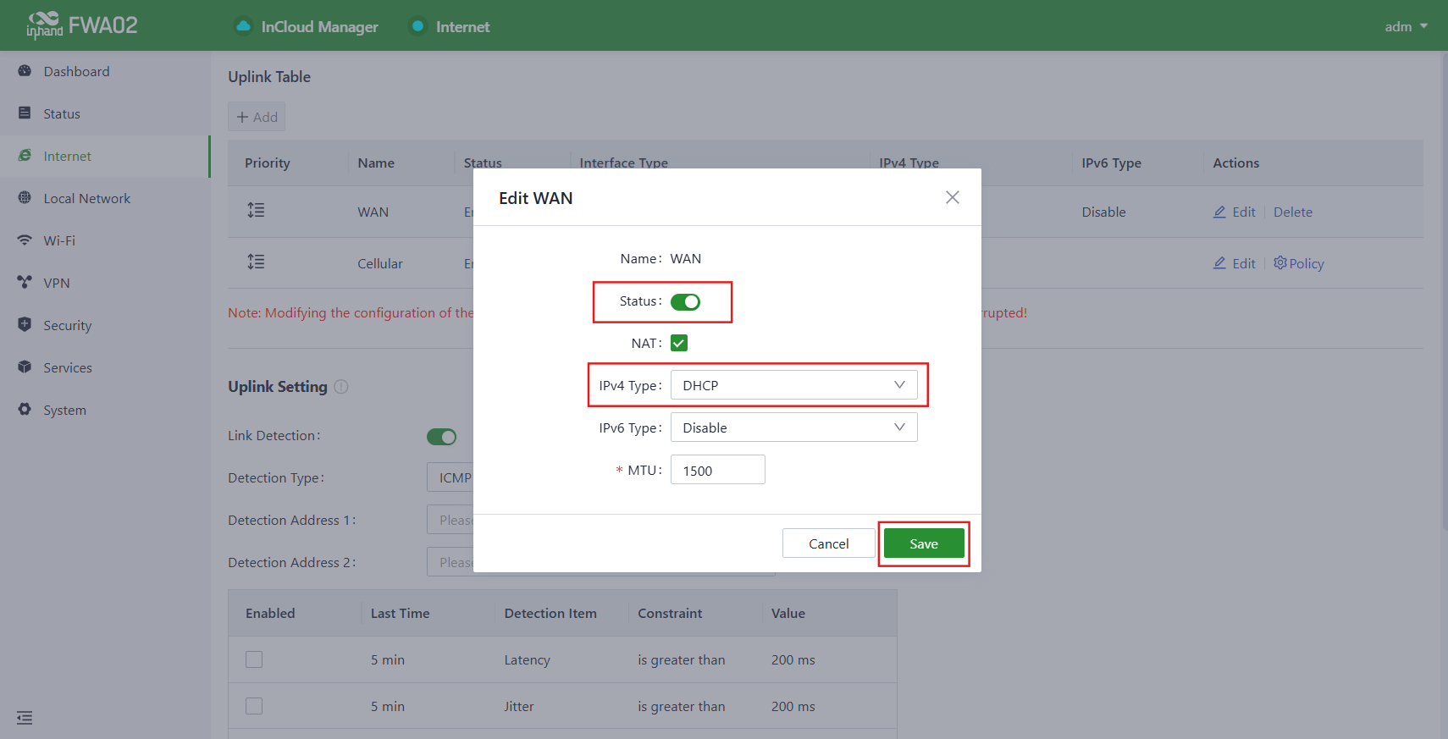Click the priority sort icon for Cellular row

click(x=256, y=262)
